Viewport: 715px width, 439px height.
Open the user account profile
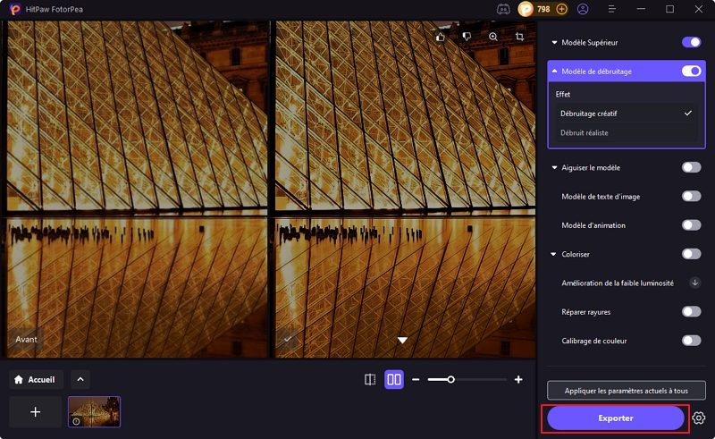coord(583,9)
